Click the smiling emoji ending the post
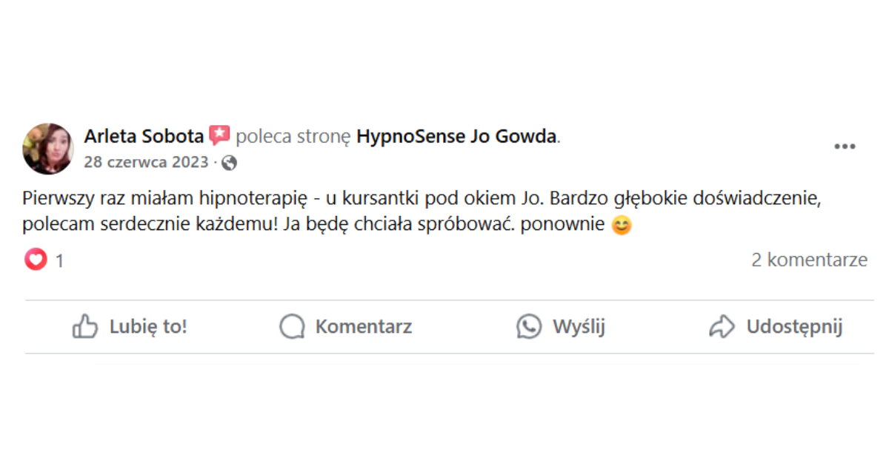 [x=622, y=225]
